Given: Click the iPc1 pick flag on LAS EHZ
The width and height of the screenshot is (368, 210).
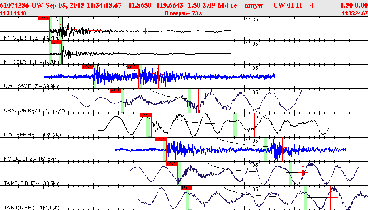Looking at the screenshot, I should coord(161,139).
